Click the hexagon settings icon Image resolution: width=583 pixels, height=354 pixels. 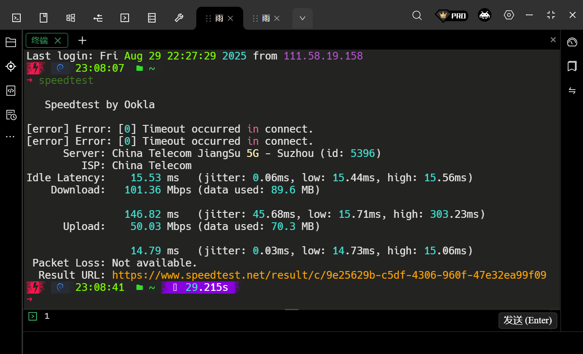509,15
